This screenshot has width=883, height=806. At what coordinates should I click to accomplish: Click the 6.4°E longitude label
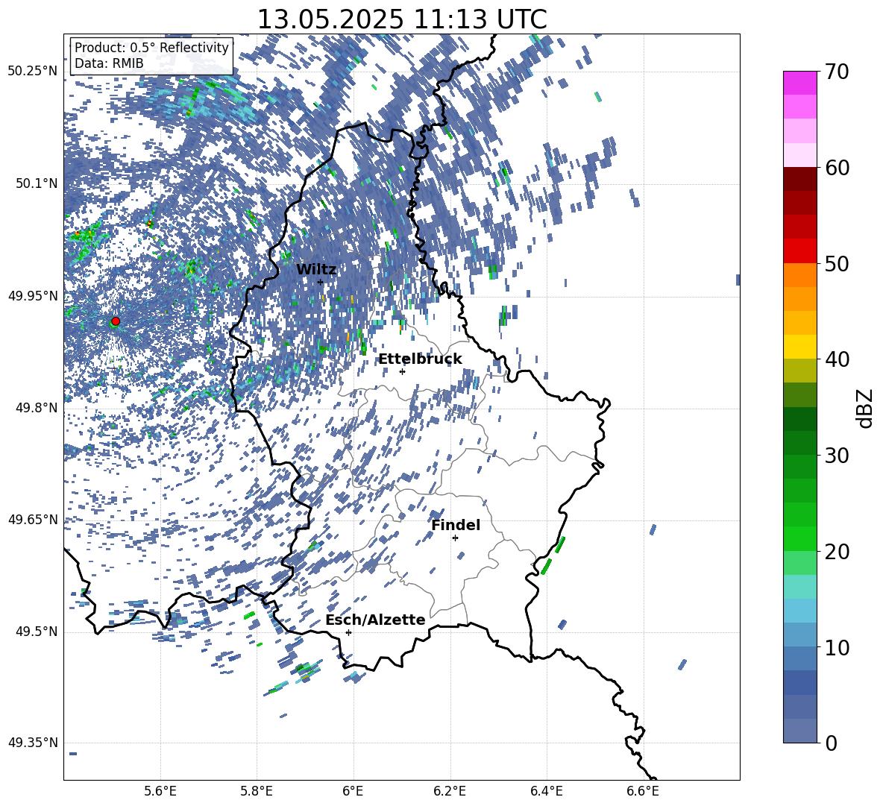point(546,791)
